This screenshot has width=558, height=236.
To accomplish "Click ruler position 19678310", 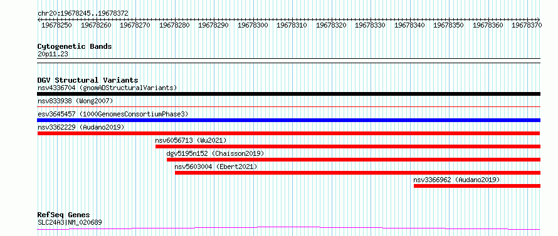I will (x=292, y=25).
